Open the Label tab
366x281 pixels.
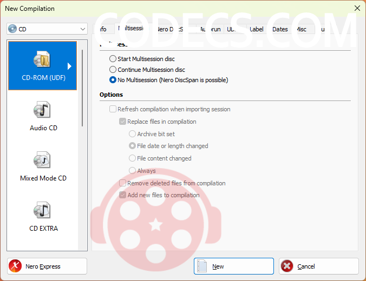257,29
